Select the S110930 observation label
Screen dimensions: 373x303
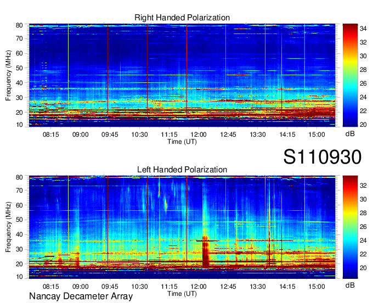323,157
